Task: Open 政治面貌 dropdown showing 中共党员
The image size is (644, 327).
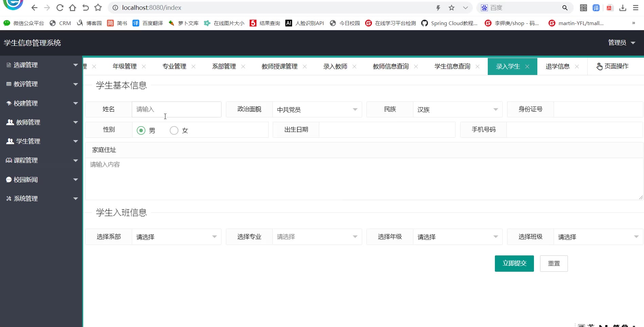Action: coord(317,109)
